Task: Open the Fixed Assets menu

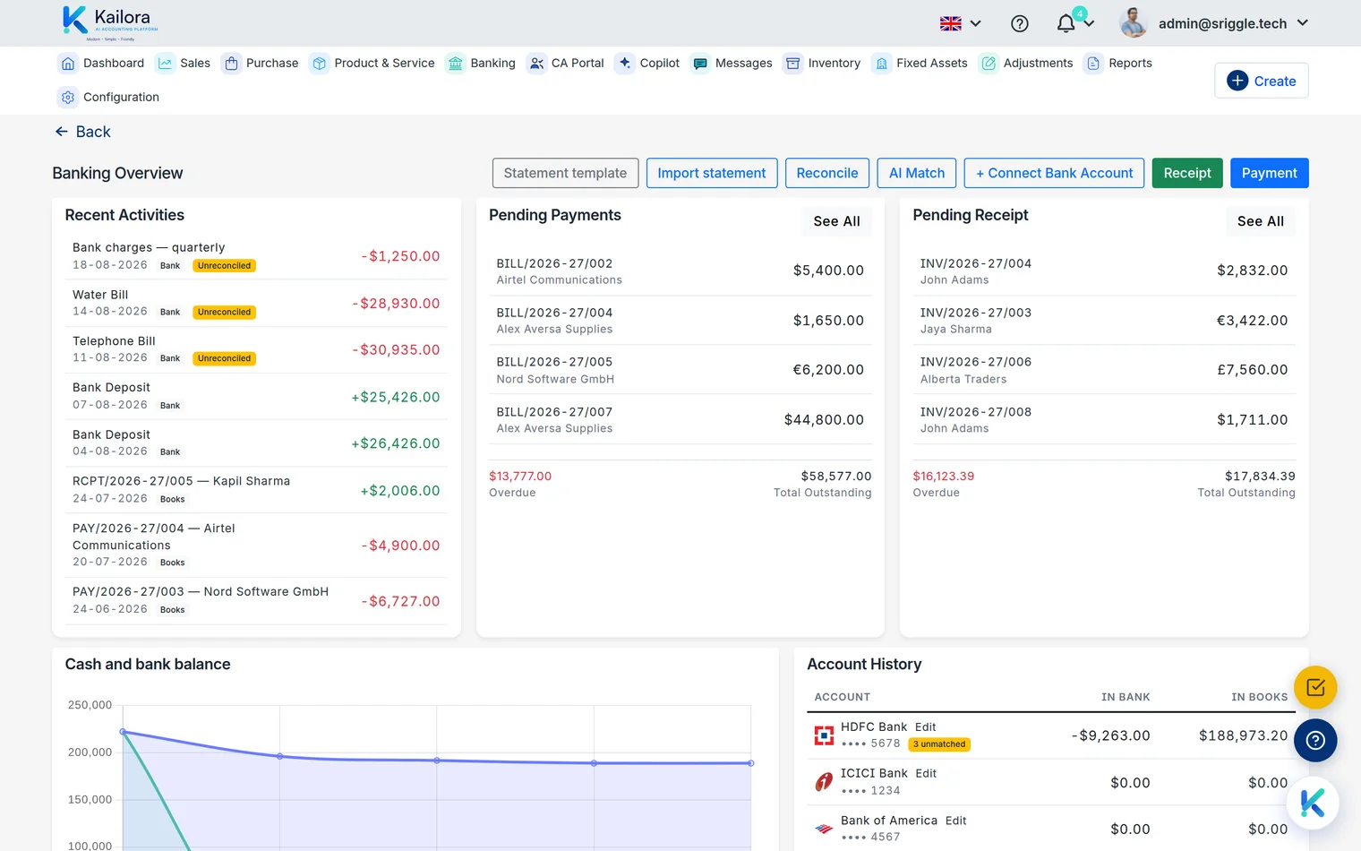Action: click(920, 64)
